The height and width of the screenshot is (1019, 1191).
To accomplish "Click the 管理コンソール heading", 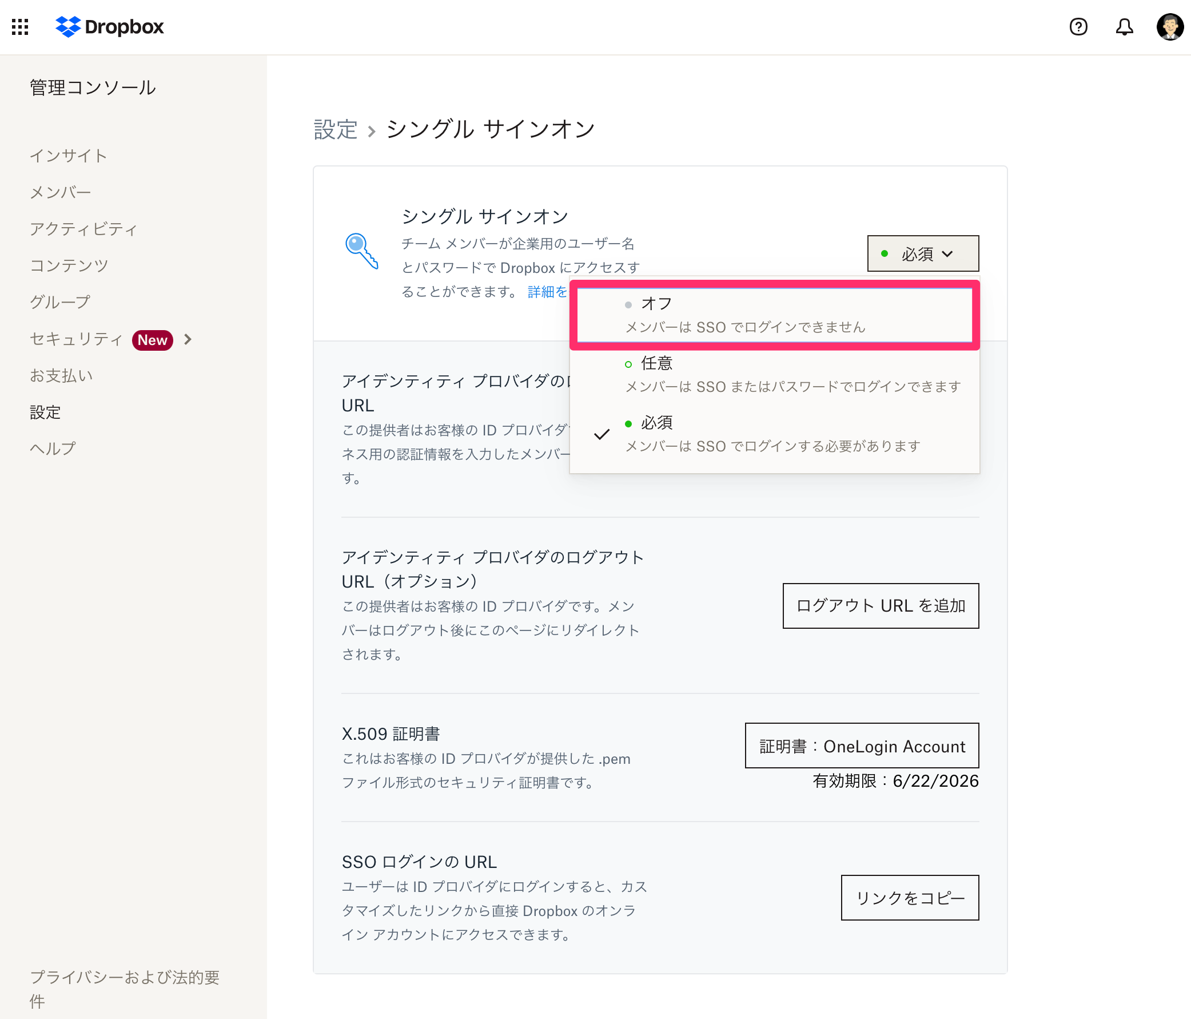I will pyautogui.click(x=93, y=88).
